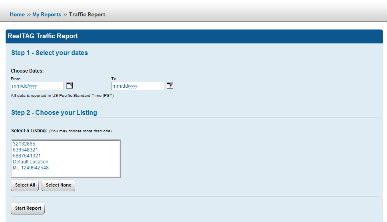
Task: Click the Start Report button
Action: pos(28,208)
